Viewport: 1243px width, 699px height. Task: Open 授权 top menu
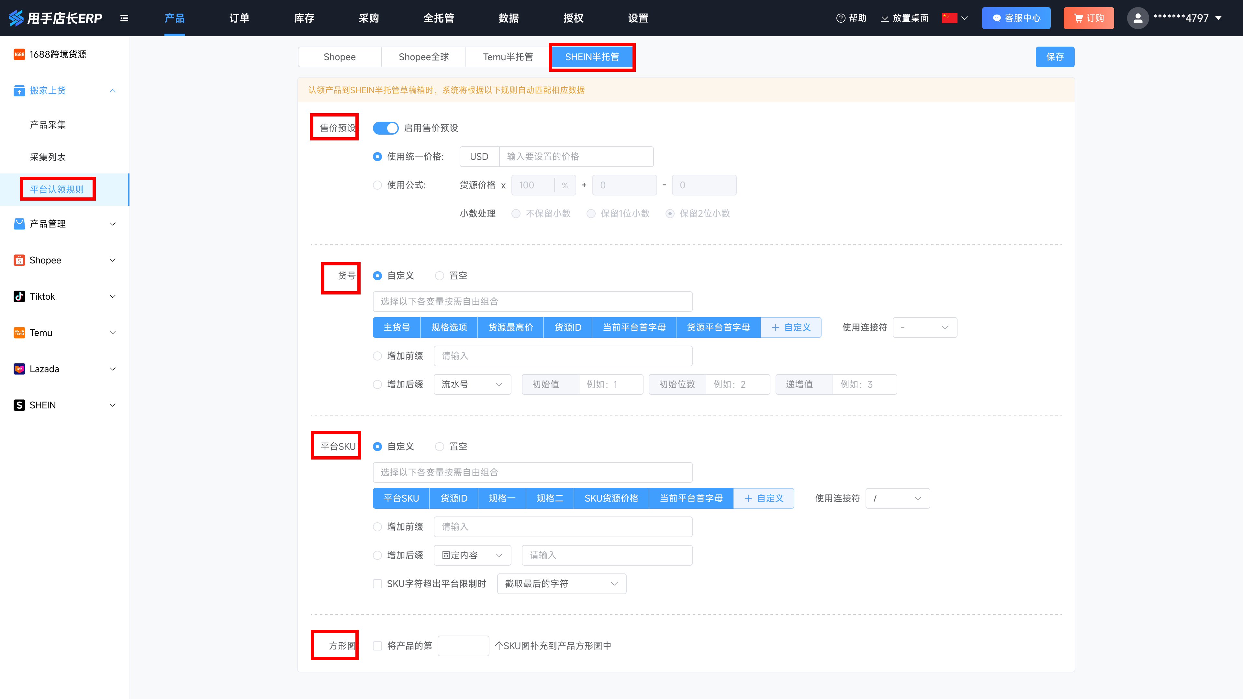pos(573,18)
